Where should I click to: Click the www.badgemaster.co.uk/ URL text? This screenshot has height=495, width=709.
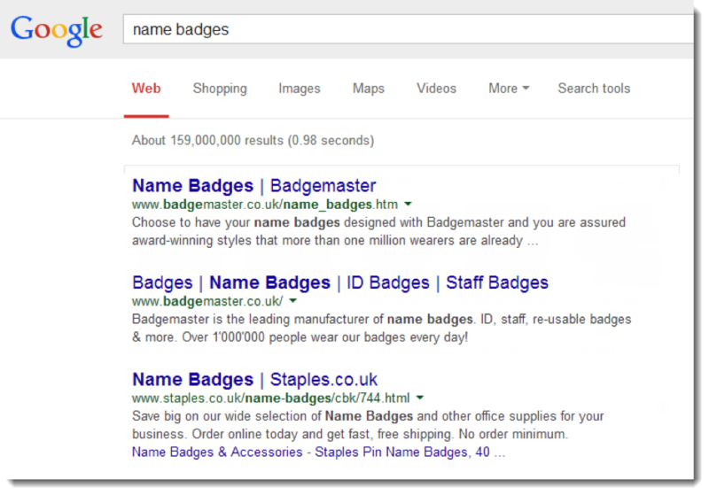pos(207,301)
